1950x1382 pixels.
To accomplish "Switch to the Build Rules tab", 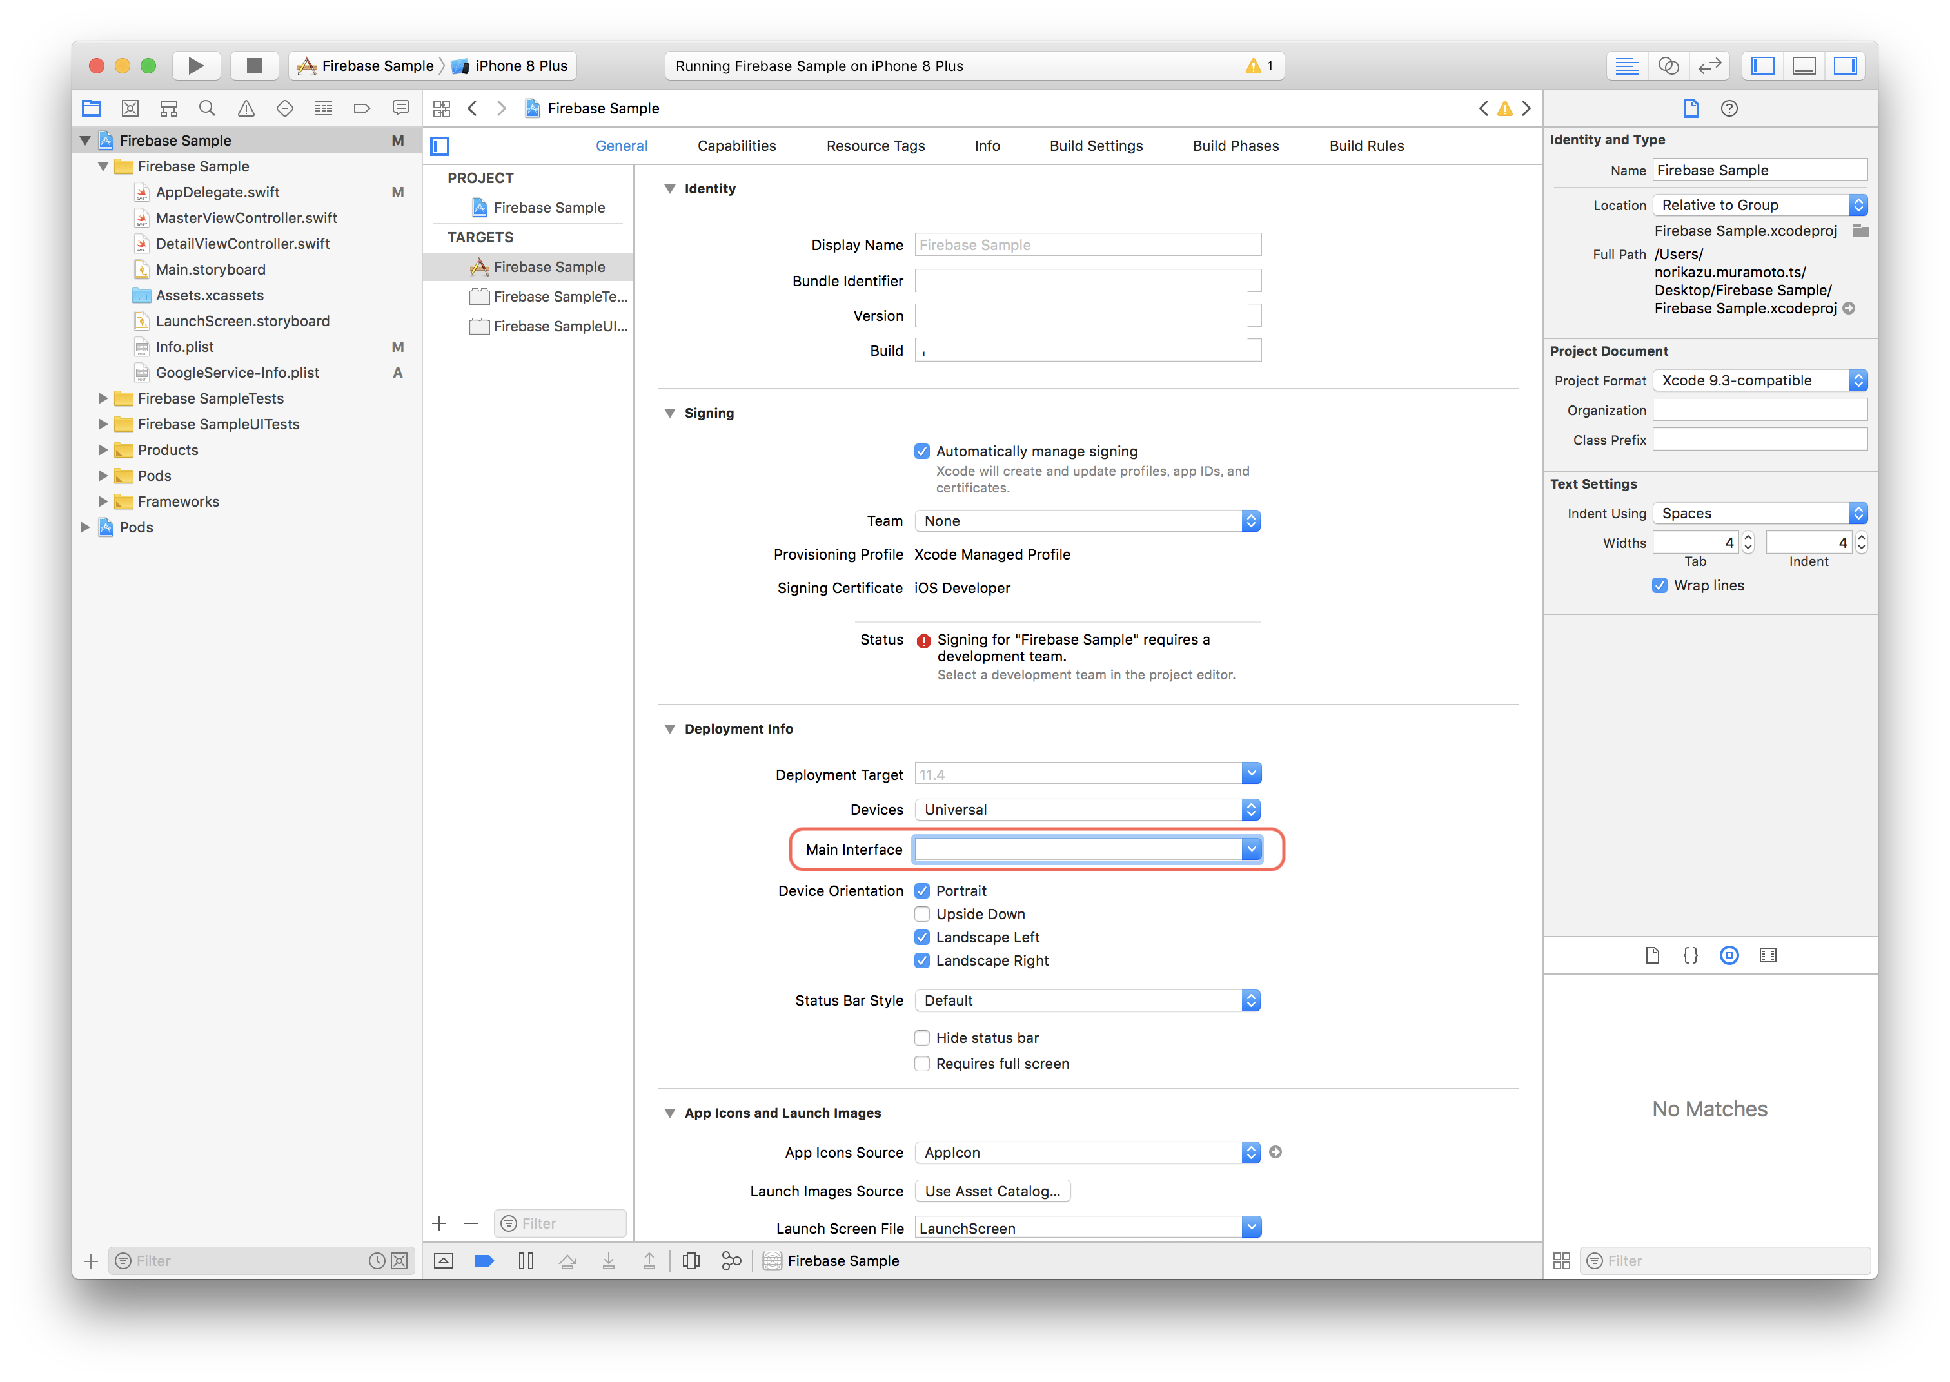I will [1367, 146].
